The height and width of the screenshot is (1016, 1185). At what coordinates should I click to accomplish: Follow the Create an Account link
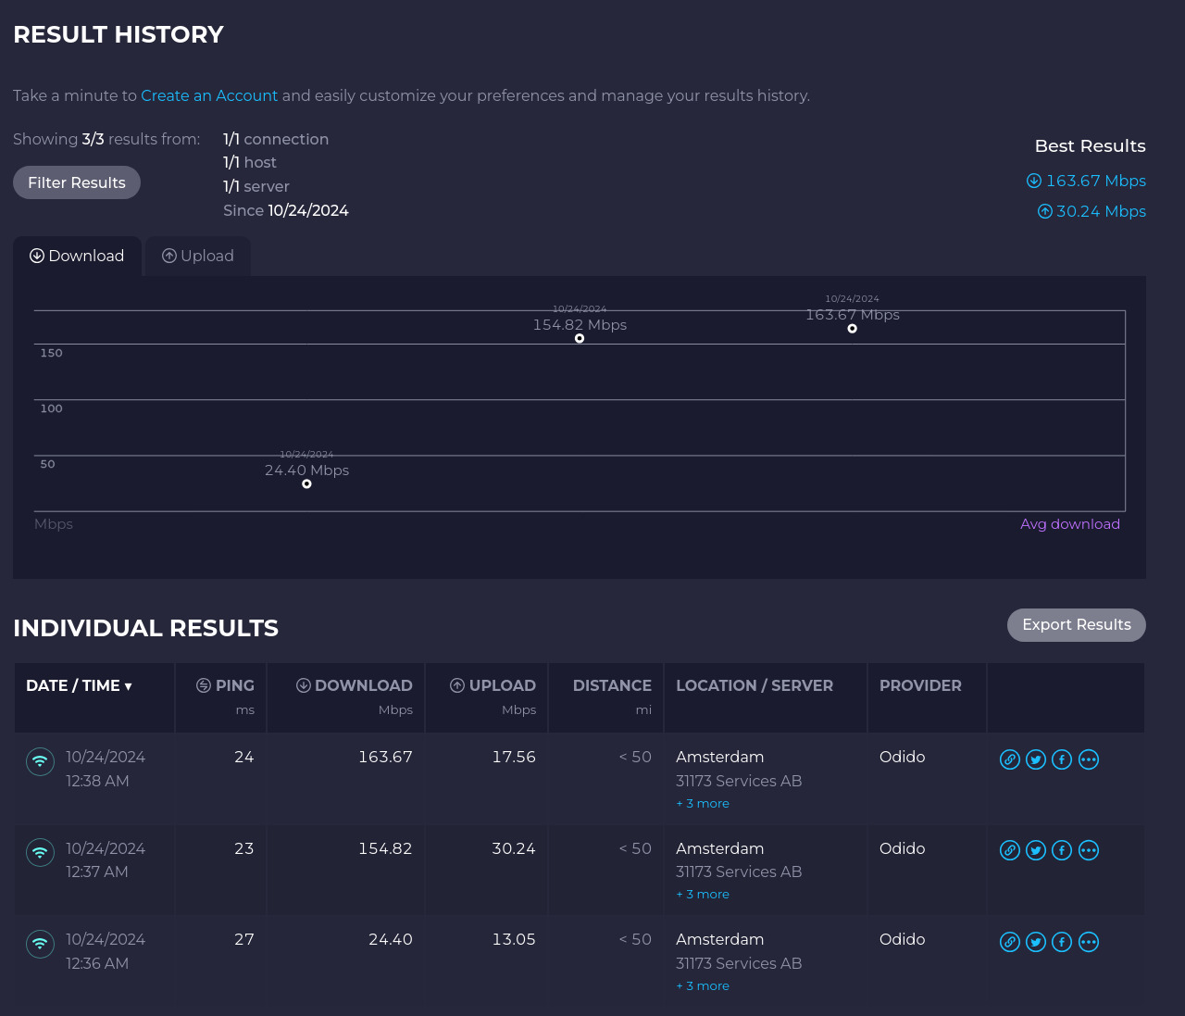(x=209, y=95)
